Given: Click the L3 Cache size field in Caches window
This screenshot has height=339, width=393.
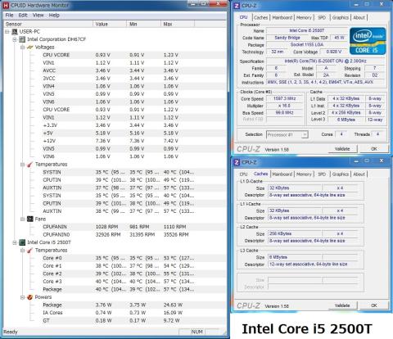Looking at the screenshot, I should pos(295,257).
